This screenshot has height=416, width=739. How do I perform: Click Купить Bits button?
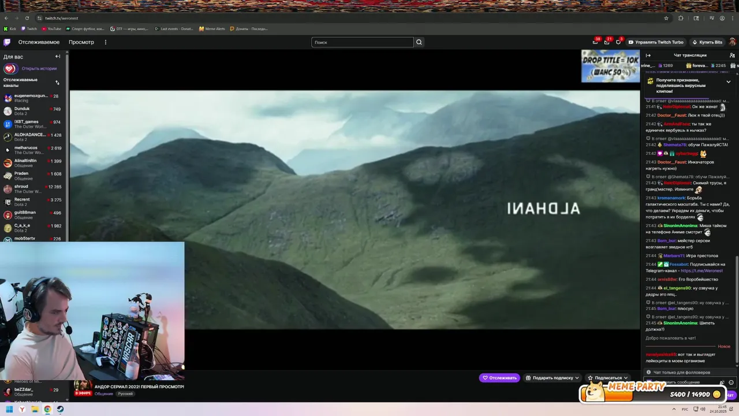[x=707, y=42]
